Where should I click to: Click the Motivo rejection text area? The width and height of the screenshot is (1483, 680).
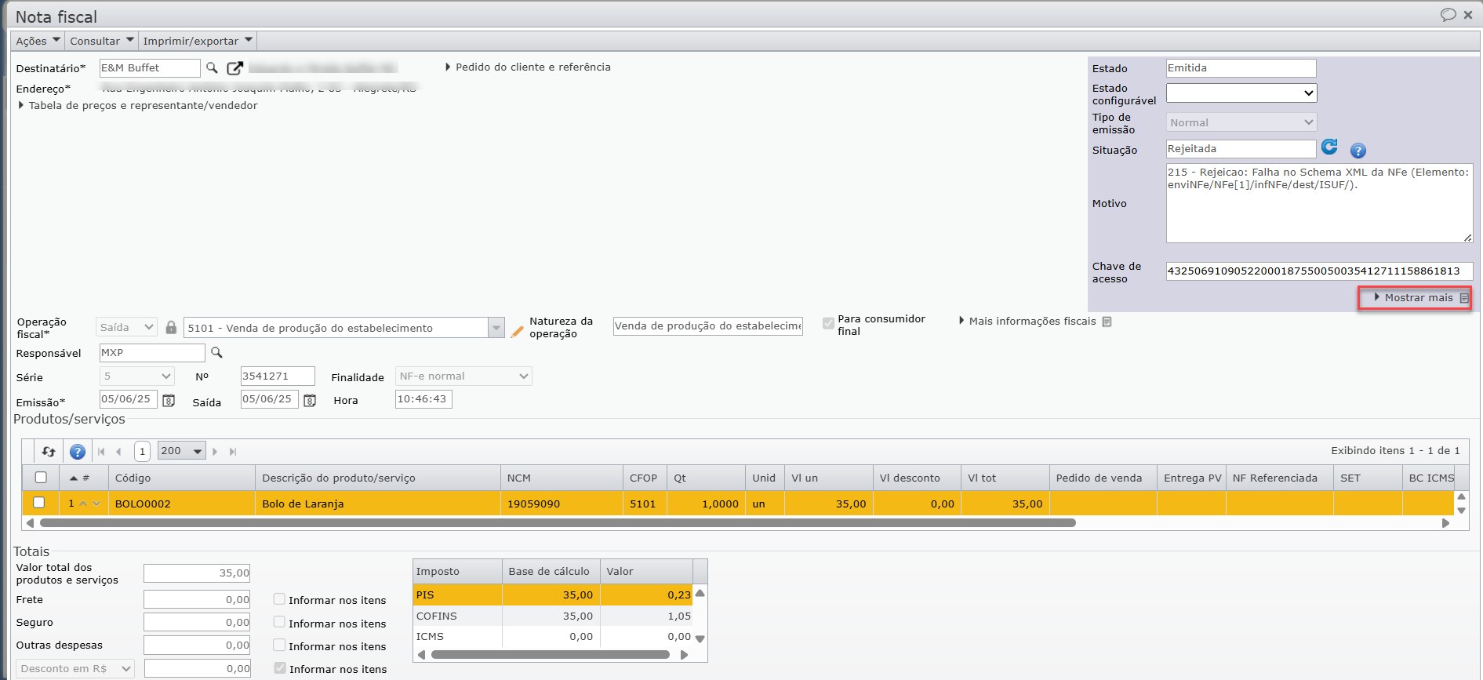click(x=1319, y=203)
